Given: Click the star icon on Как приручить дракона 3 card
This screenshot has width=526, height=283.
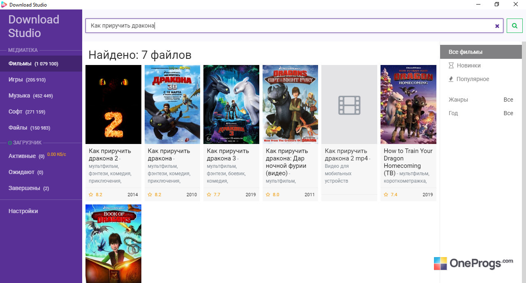Looking at the screenshot, I should [x=209, y=195].
